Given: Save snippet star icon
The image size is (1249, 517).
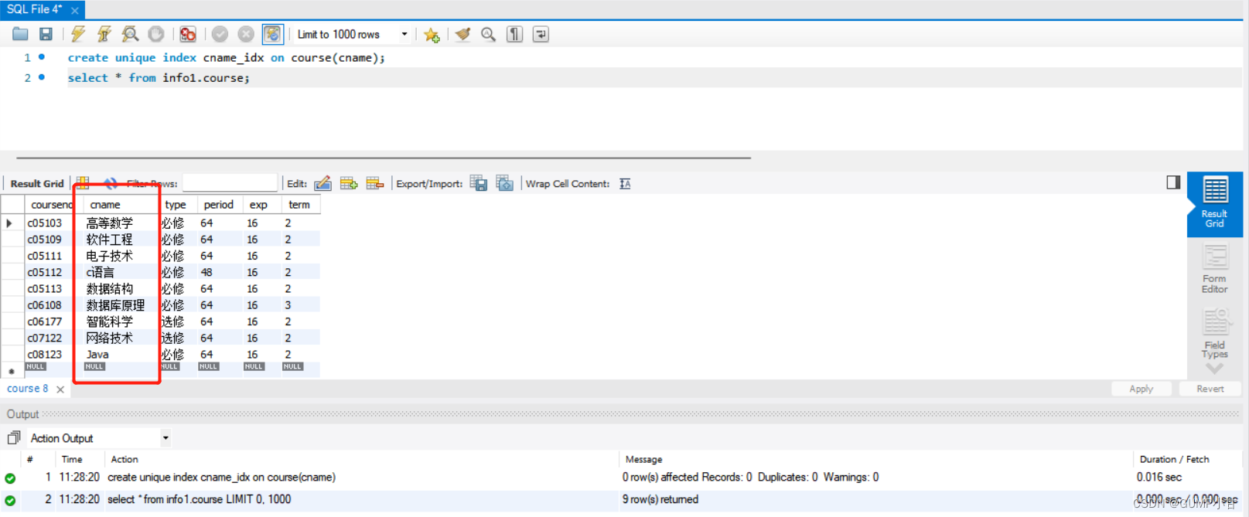Looking at the screenshot, I should coord(432,35).
